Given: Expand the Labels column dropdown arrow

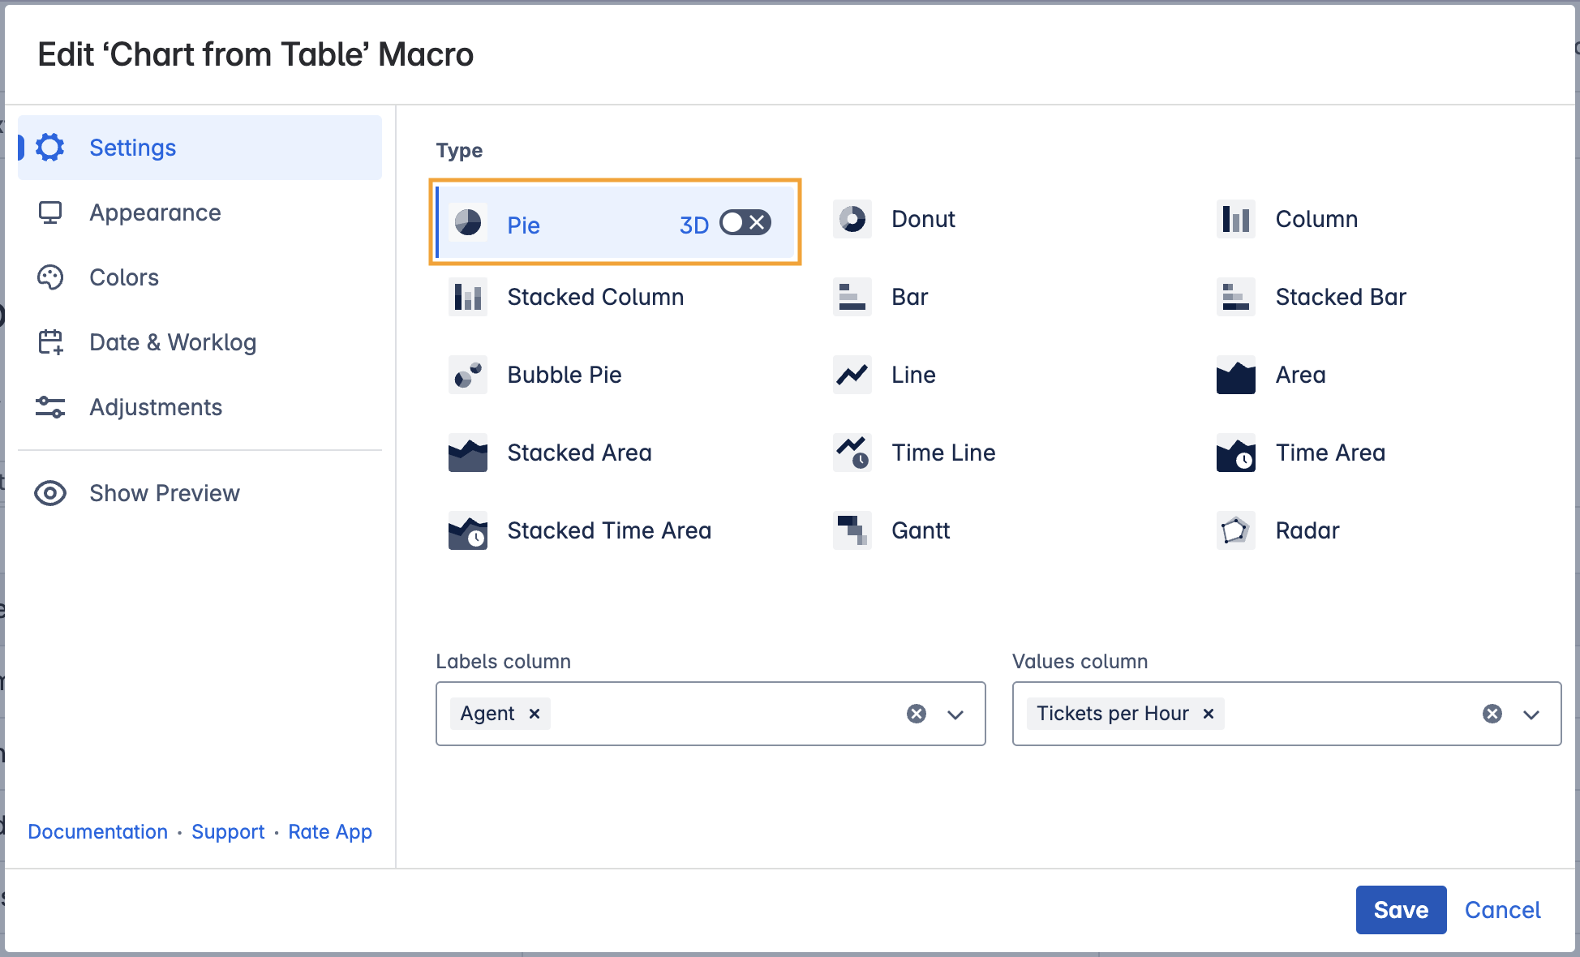Looking at the screenshot, I should pos(955,715).
